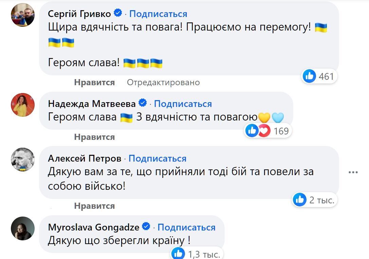
Task: Click Подписаться next to Myroslava Gongadze
Action: click(186, 227)
